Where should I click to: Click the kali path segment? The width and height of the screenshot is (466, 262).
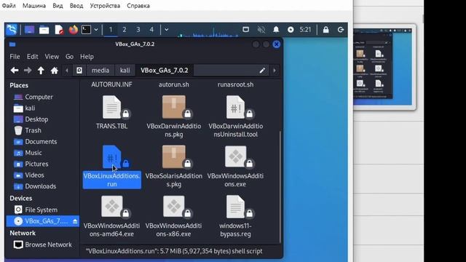click(125, 71)
